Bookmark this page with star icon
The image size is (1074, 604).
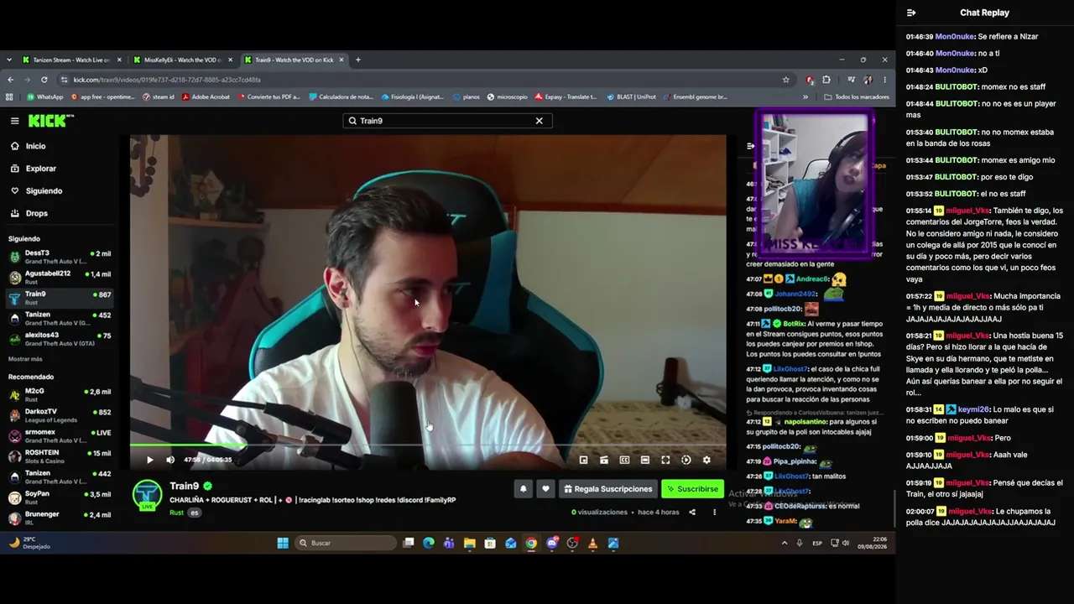point(786,80)
